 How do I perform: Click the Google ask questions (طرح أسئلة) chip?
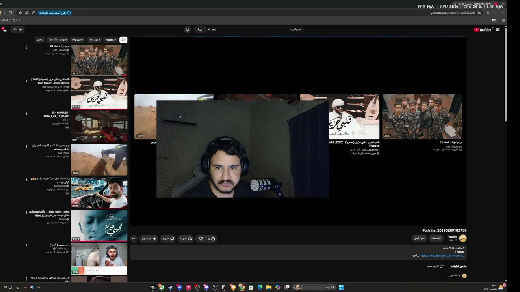55,13
